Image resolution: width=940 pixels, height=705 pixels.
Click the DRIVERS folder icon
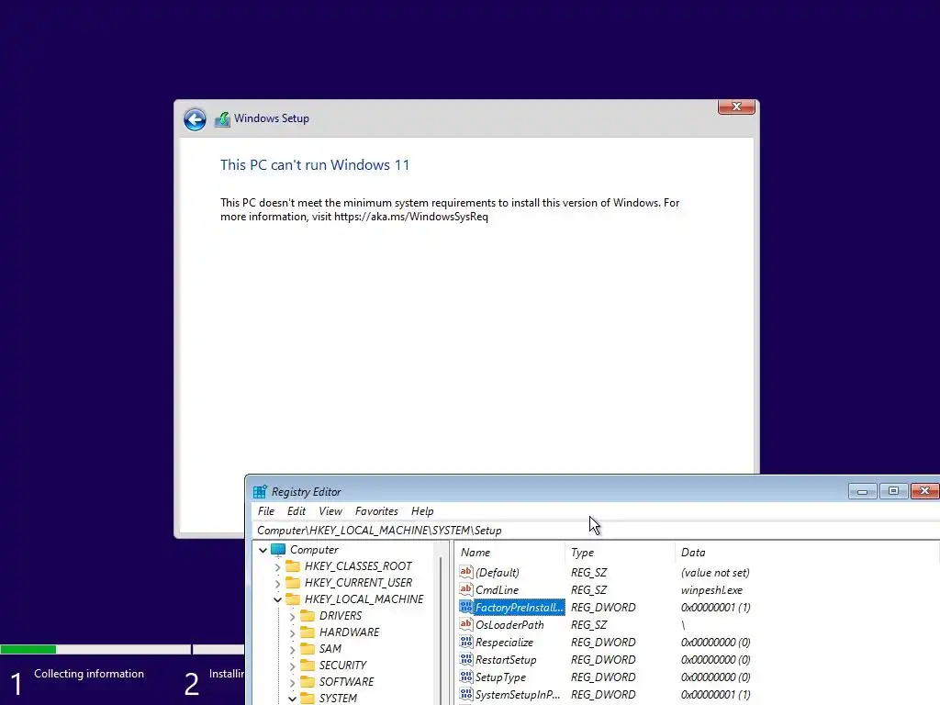click(308, 616)
